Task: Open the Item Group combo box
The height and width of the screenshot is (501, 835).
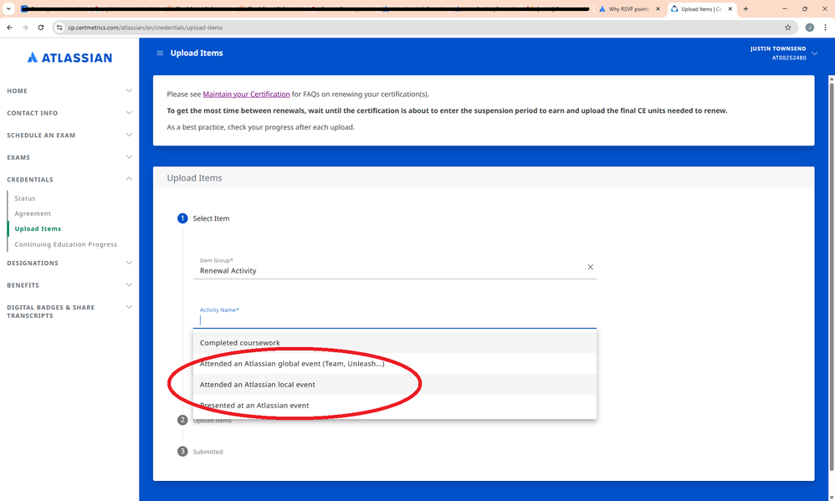Action: pyautogui.click(x=395, y=268)
